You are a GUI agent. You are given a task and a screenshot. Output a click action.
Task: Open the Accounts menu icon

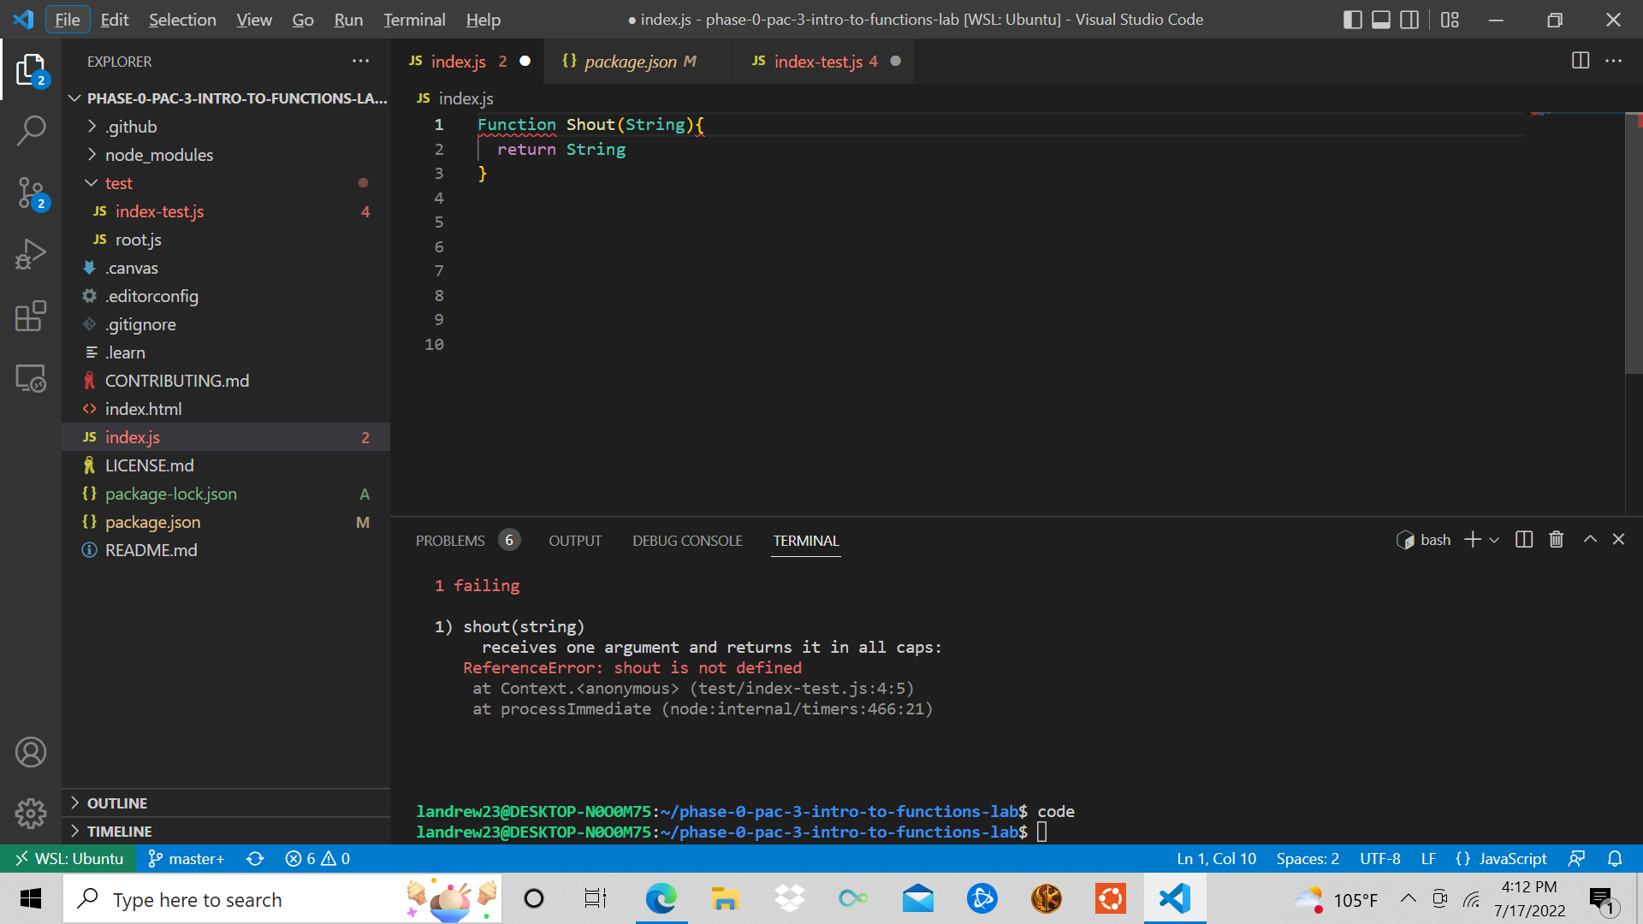point(31,752)
